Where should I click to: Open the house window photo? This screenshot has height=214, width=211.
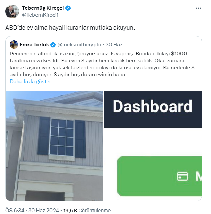click(x=54, y=146)
